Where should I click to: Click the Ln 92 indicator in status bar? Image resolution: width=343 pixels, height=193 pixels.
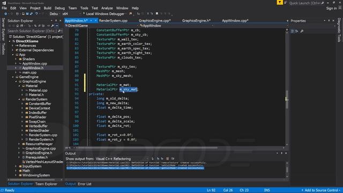tap(211, 190)
